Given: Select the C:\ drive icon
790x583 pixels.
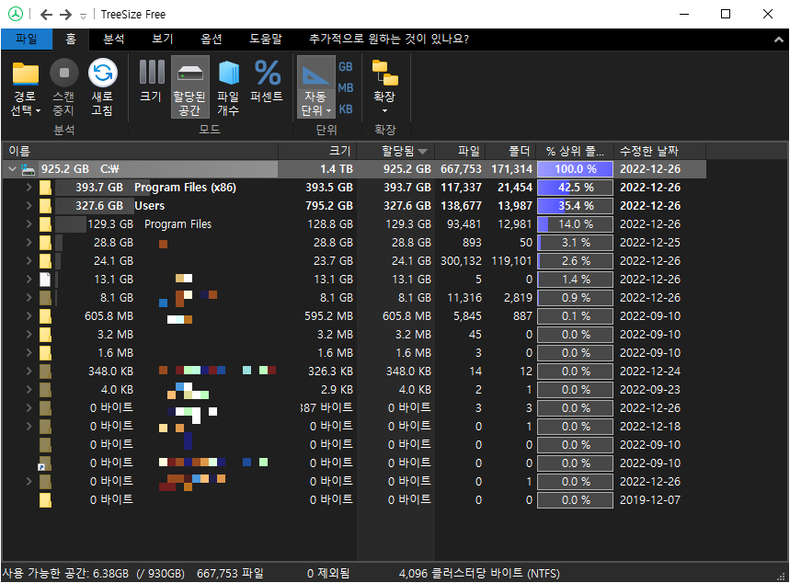Looking at the screenshot, I should pyautogui.click(x=29, y=170).
